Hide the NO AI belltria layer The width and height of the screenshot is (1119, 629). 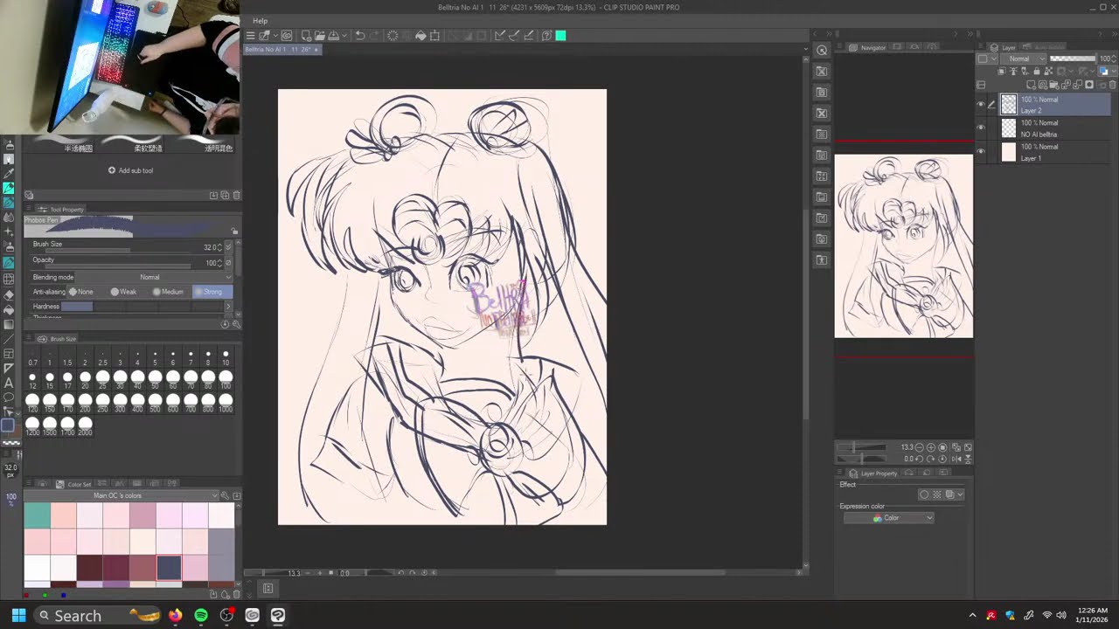point(981,128)
